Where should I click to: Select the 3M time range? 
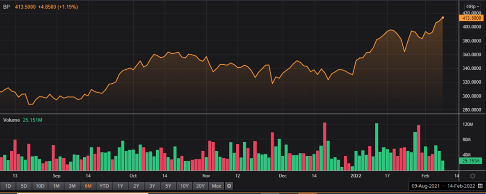point(72,186)
